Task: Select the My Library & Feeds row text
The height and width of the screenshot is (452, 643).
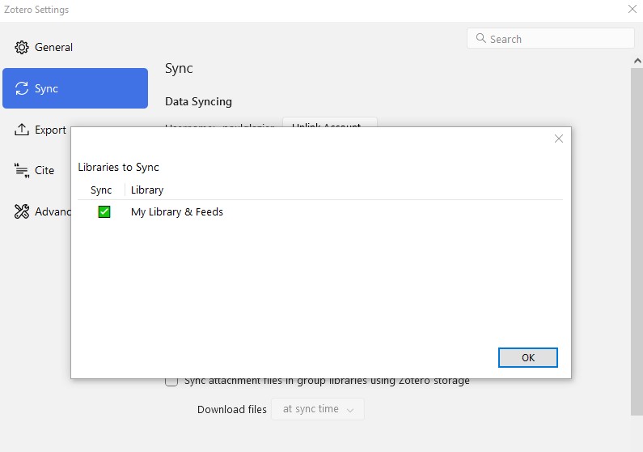Action: 177,212
